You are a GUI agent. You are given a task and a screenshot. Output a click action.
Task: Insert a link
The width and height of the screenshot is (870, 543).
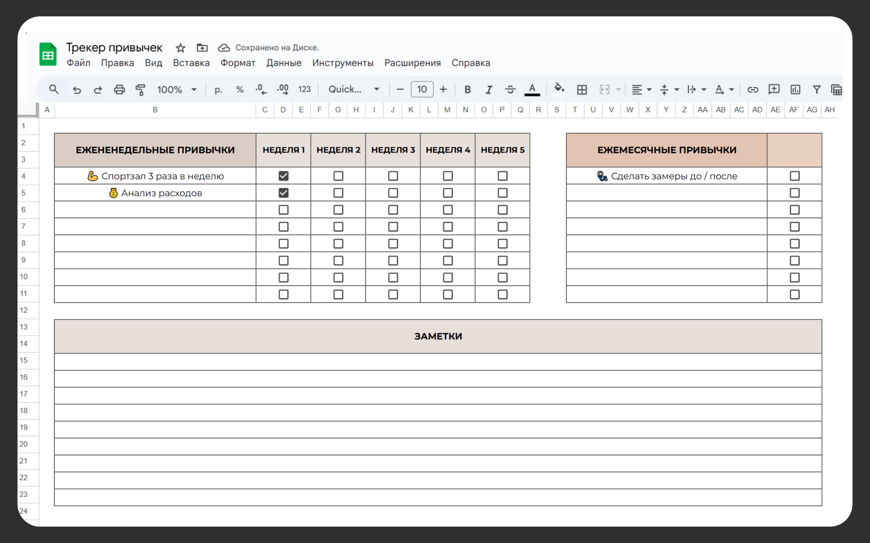753,89
